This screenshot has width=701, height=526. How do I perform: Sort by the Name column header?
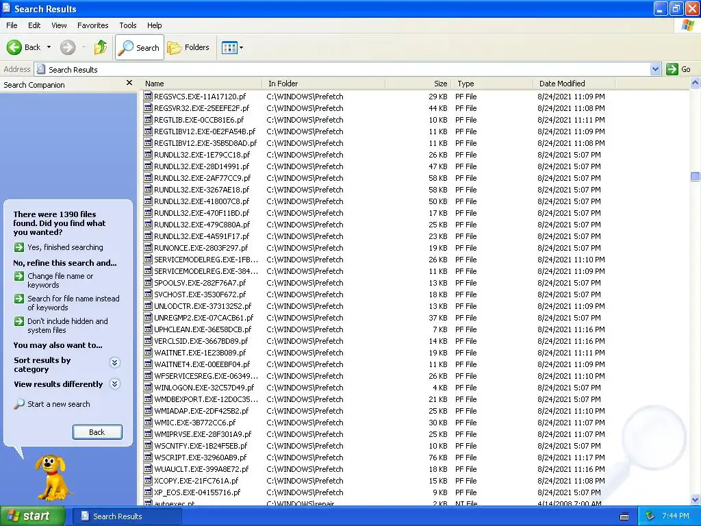pos(201,84)
